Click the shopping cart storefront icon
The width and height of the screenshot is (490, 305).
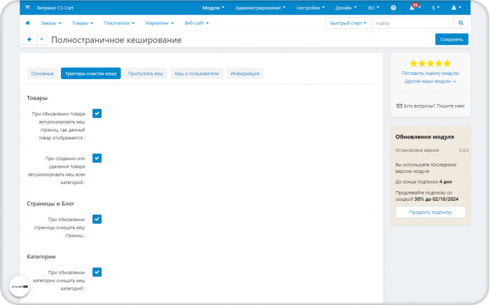27,8
